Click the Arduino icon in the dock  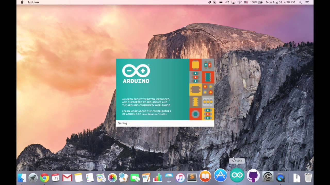point(237,175)
